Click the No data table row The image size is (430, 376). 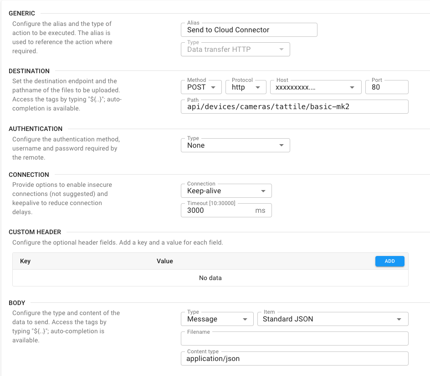[x=210, y=278]
